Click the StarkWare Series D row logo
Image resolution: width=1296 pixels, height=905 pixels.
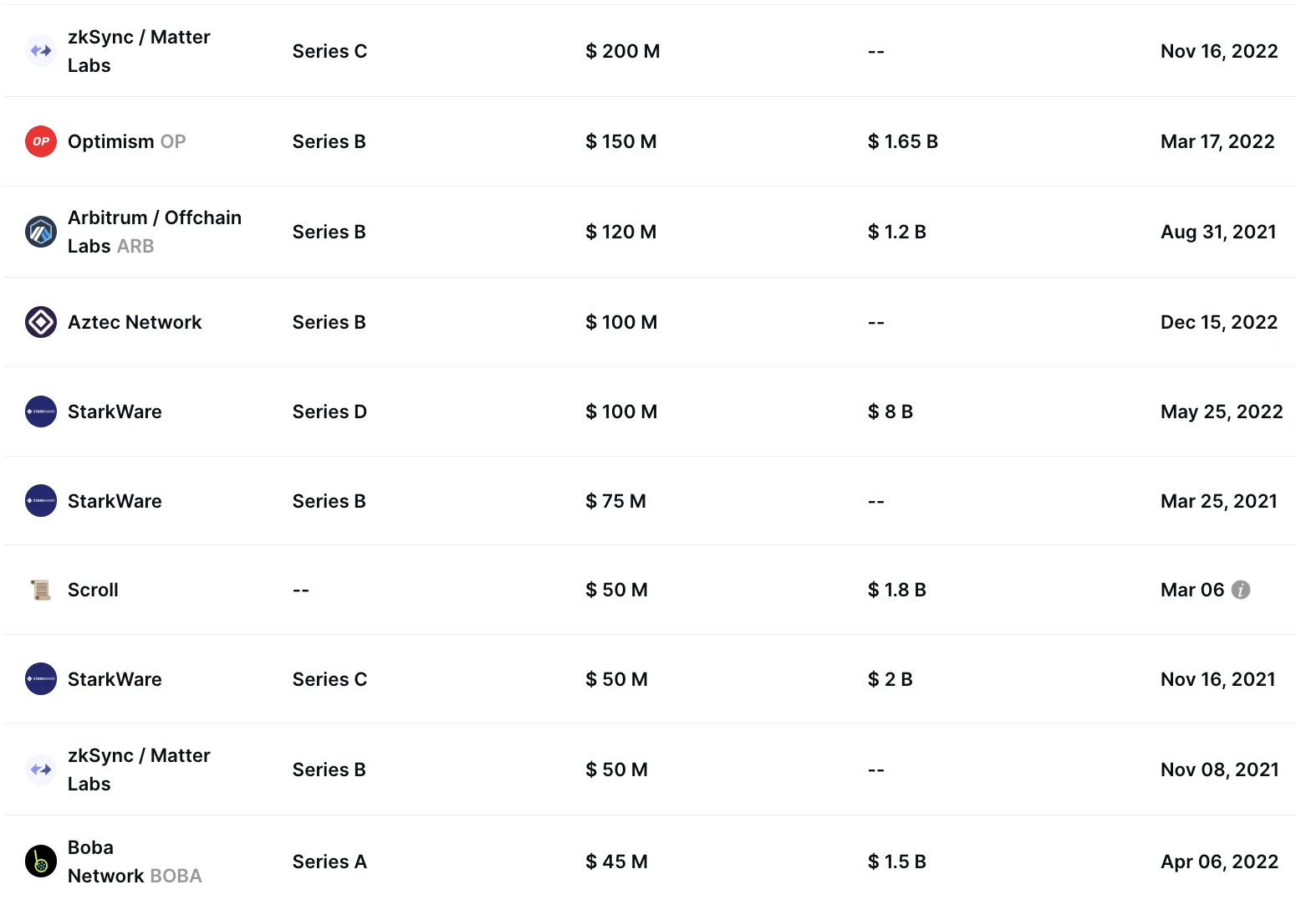pyautogui.click(x=41, y=412)
